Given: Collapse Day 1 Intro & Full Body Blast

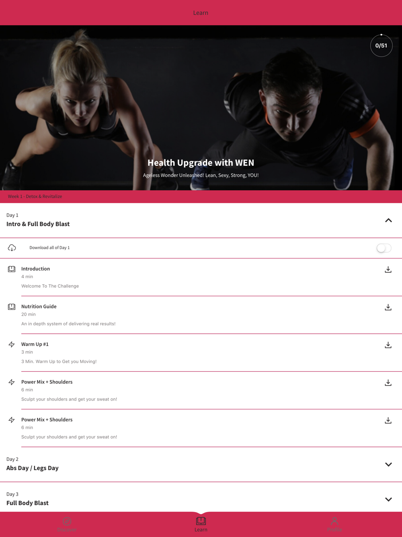Looking at the screenshot, I should [x=388, y=220].
